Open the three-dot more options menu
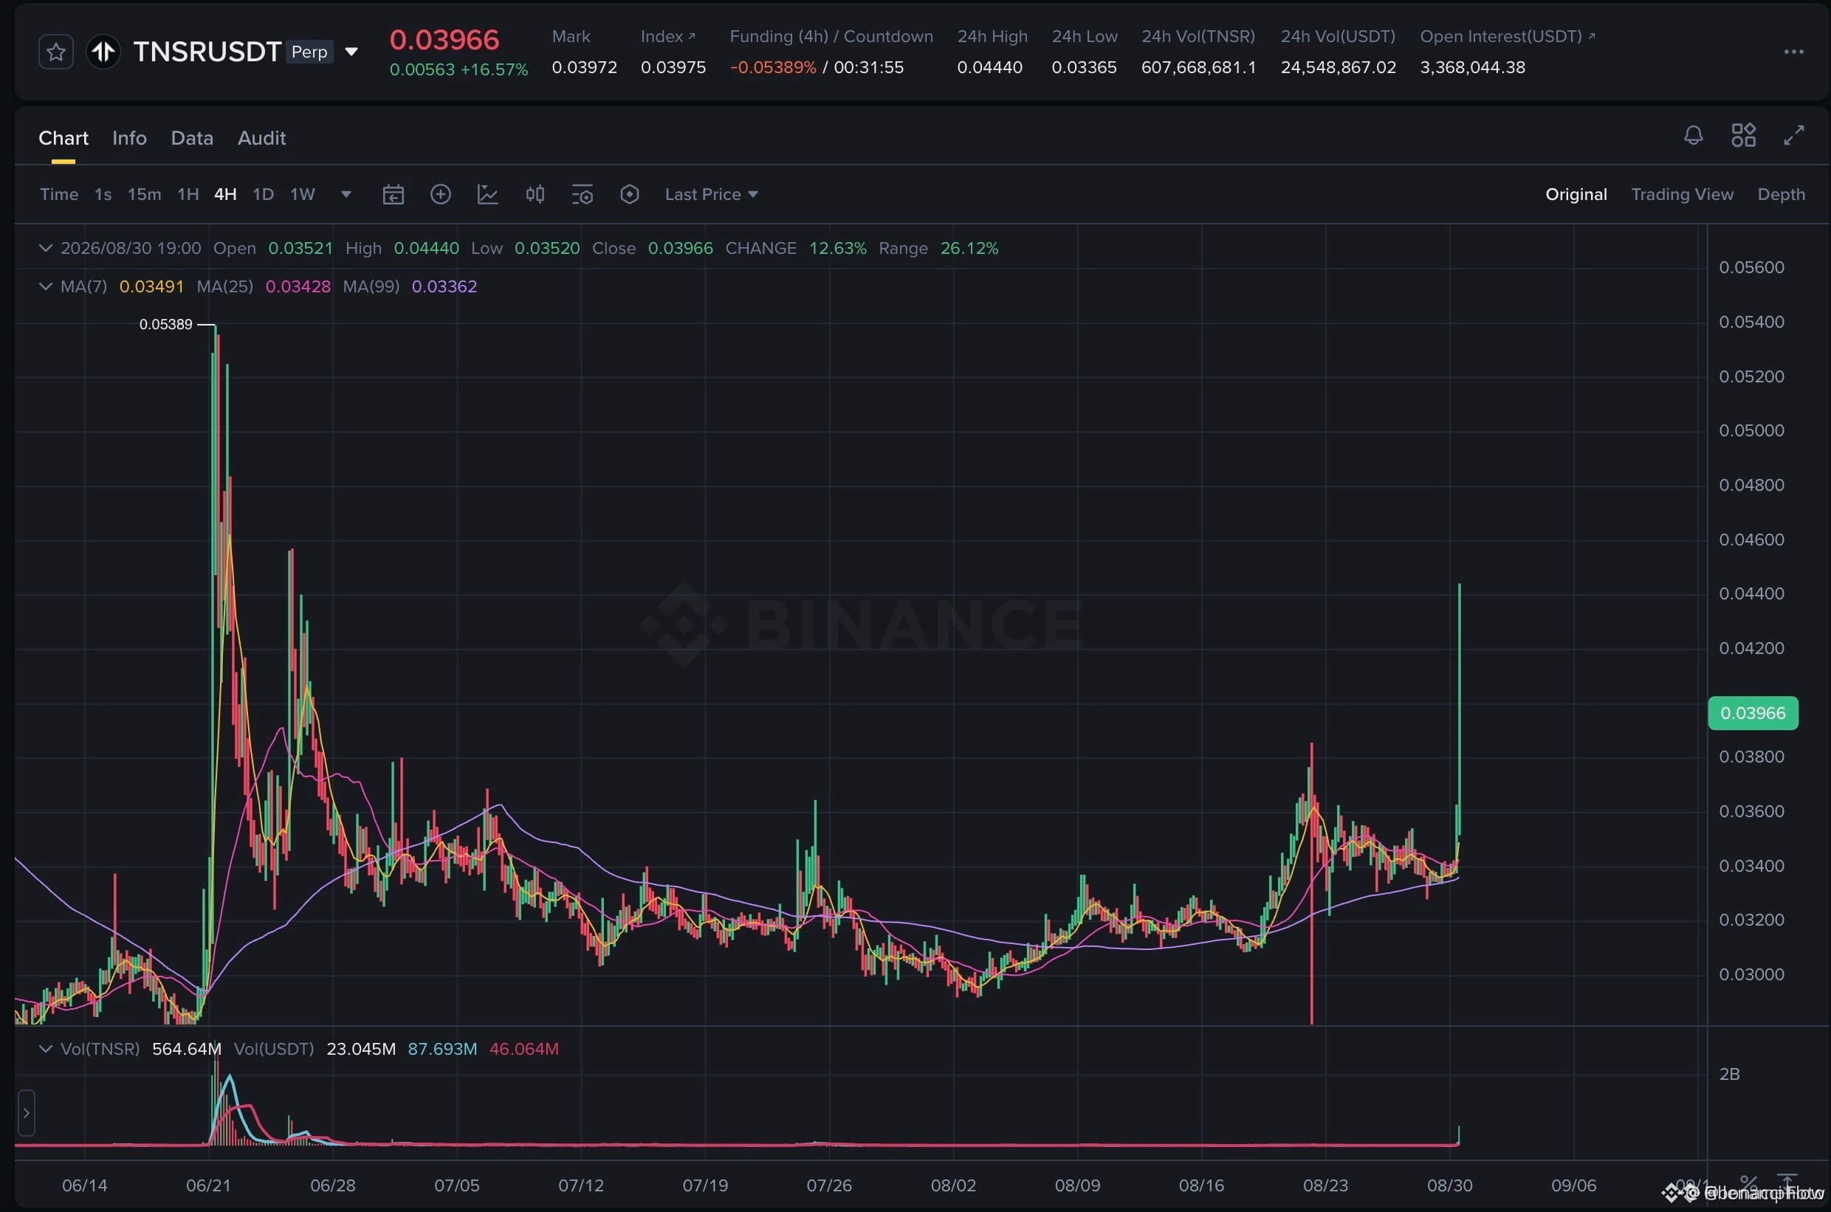The height and width of the screenshot is (1212, 1831). click(1793, 52)
